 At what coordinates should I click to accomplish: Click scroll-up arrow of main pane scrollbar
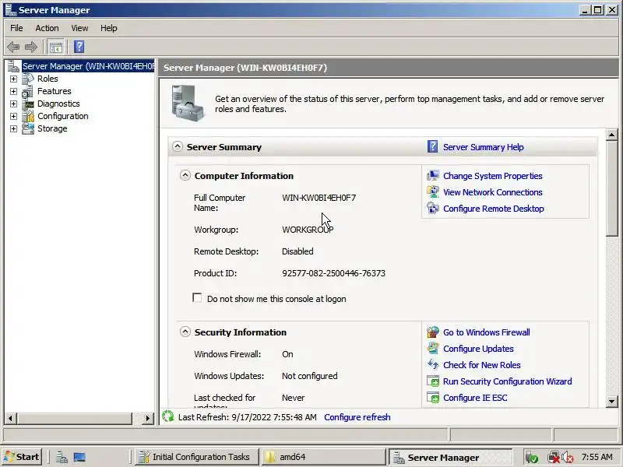pyautogui.click(x=612, y=135)
